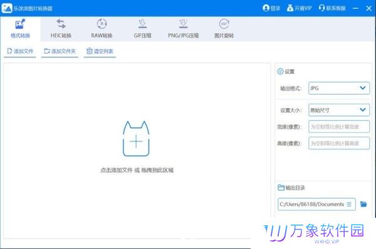Click the app logo in title bar

point(7,8)
